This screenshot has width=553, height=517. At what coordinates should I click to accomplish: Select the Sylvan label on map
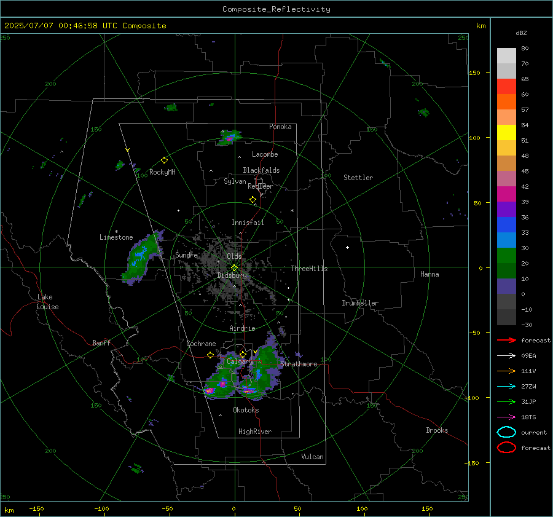tap(235, 181)
